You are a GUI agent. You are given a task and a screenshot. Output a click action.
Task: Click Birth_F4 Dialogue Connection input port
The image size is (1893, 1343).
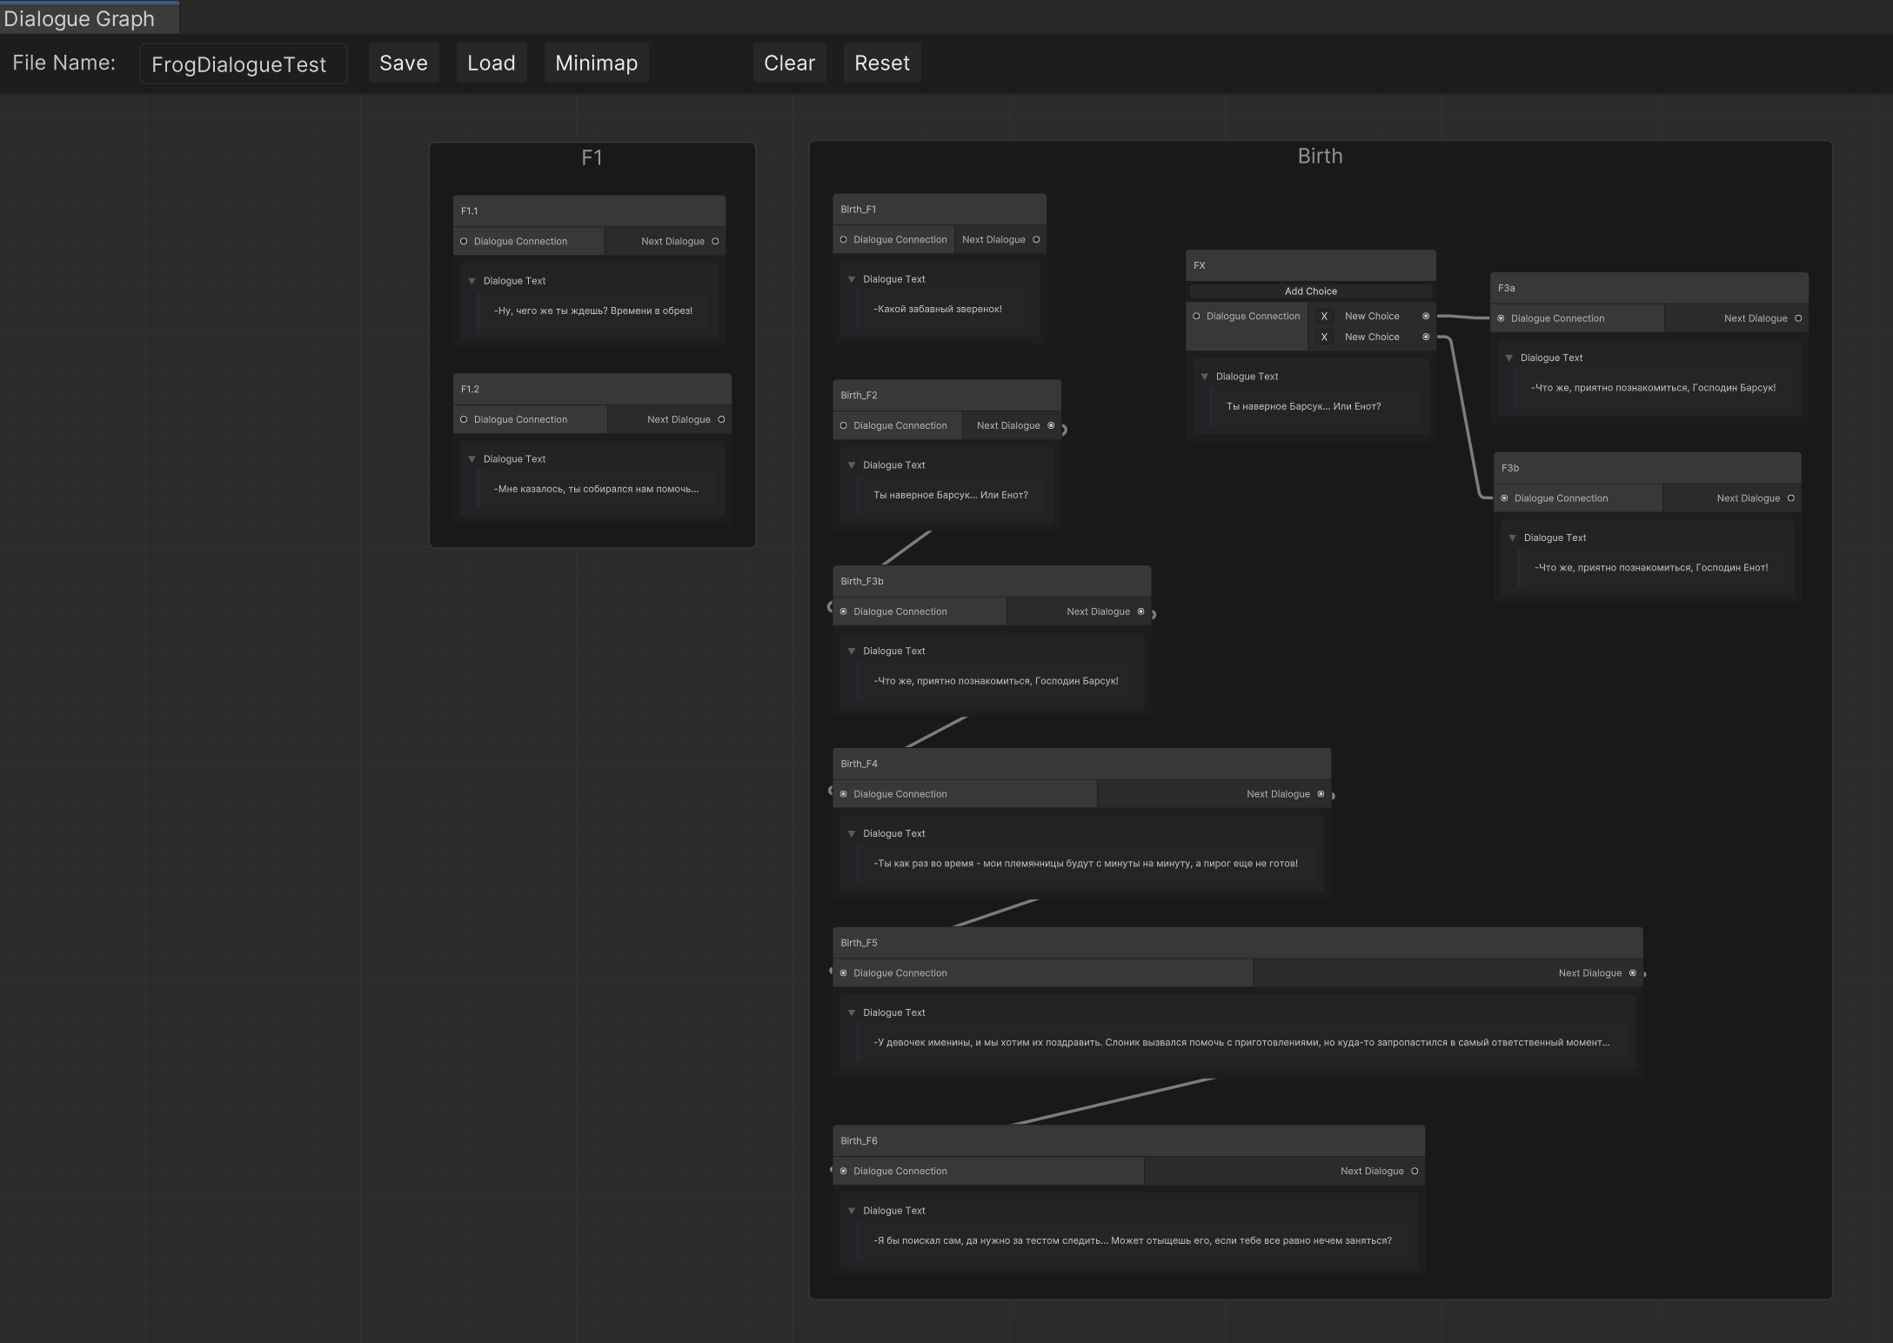(x=843, y=795)
